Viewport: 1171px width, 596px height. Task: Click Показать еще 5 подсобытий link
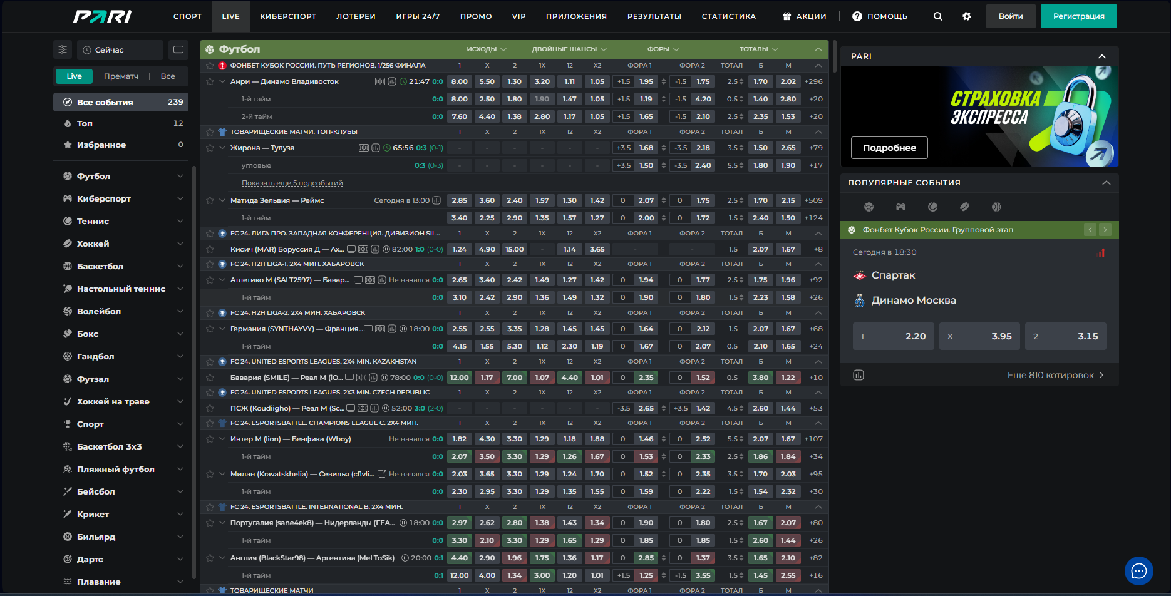(292, 183)
